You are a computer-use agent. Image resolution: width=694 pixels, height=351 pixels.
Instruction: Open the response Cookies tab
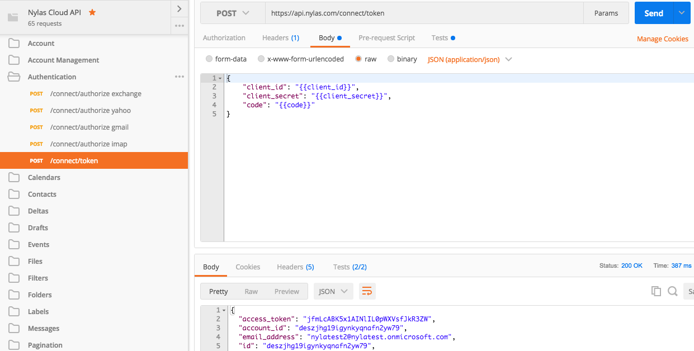click(x=248, y=267)
